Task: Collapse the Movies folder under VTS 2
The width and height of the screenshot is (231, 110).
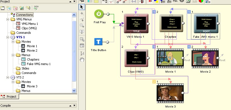Action: coord(13,82)
